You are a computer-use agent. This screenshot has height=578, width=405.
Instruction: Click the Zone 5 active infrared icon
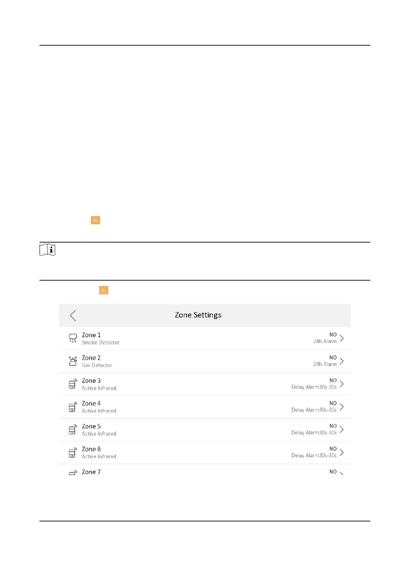[73, 430]
